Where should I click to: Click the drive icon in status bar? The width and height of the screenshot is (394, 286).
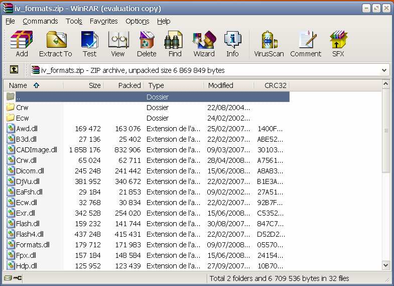[x=8, y=278]
